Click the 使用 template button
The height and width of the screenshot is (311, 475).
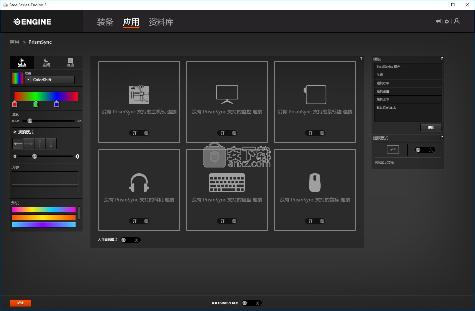click(431, 127)
